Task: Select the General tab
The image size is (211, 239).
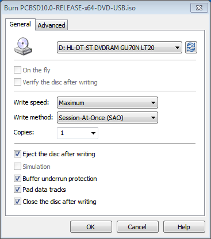Action: pyautogui.click(x=20, y=24)
